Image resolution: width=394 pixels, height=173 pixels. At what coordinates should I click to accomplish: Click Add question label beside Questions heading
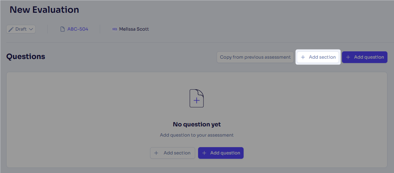369,57
